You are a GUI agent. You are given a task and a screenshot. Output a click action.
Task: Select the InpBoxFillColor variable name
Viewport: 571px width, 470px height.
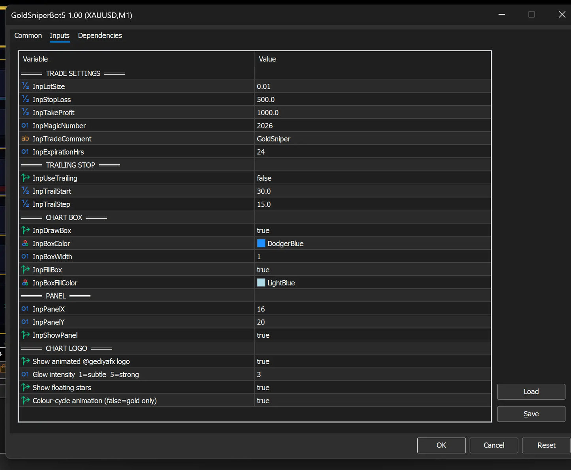55,283
